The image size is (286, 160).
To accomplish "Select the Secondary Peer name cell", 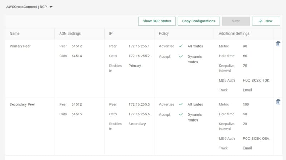I will [22, 104].
